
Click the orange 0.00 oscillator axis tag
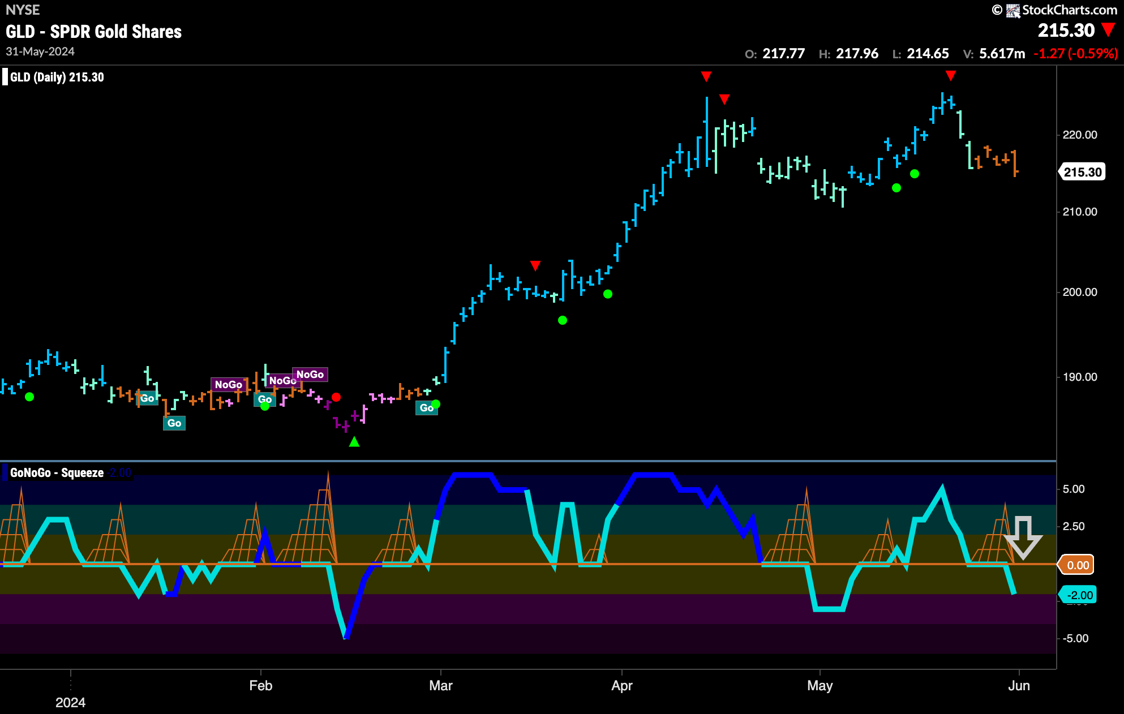coord(1076,565)
